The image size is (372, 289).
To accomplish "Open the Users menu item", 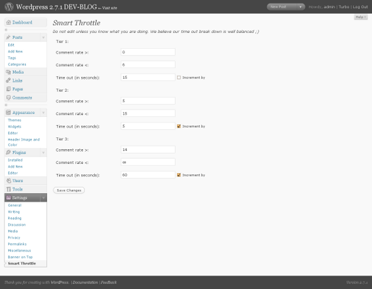I will point(18,181).
